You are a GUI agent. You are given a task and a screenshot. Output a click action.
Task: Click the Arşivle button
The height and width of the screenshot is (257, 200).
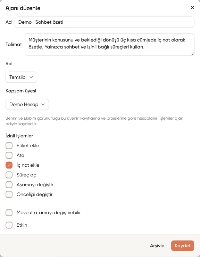coord(157,245)
